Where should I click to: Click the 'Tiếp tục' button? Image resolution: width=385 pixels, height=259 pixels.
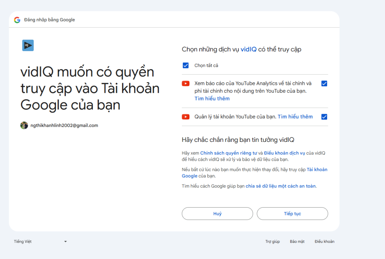coord(292,214)
